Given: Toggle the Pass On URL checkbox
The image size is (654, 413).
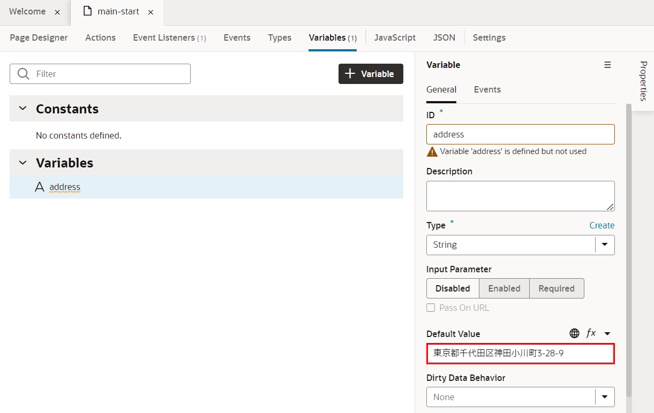Looking at the screenshot, I should [x=431, y=308].
